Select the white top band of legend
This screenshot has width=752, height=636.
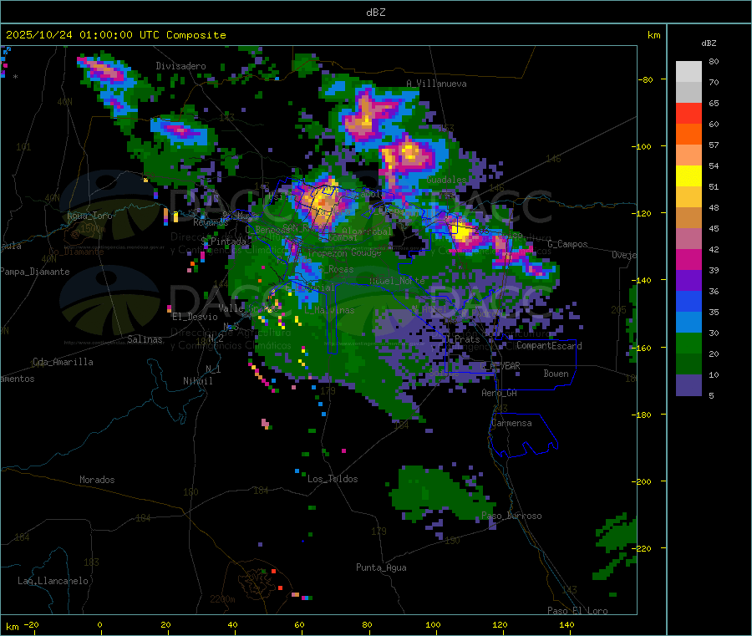pos(688,72)
